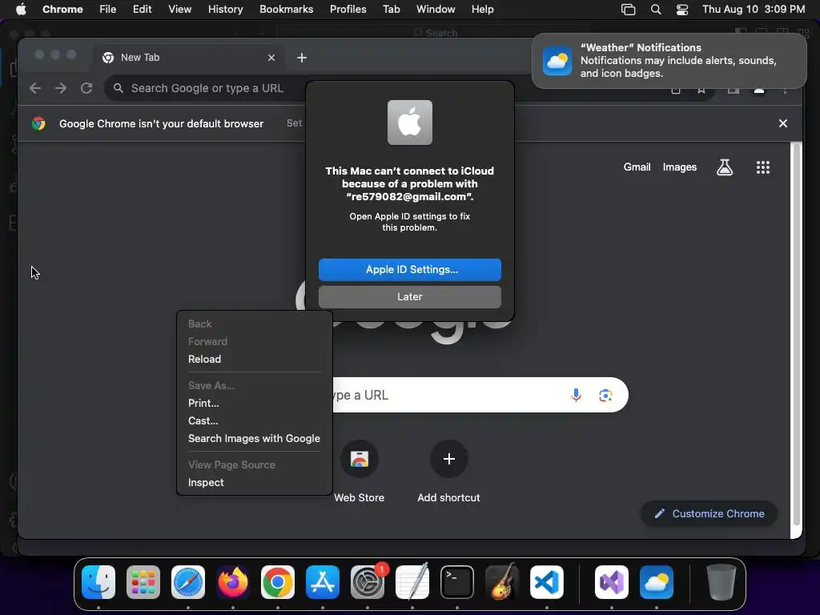Image resolution: width=820 pixels, height=615 pixels.
Task: Bookmark this tab with the star icon
Action: coord(701,88)
